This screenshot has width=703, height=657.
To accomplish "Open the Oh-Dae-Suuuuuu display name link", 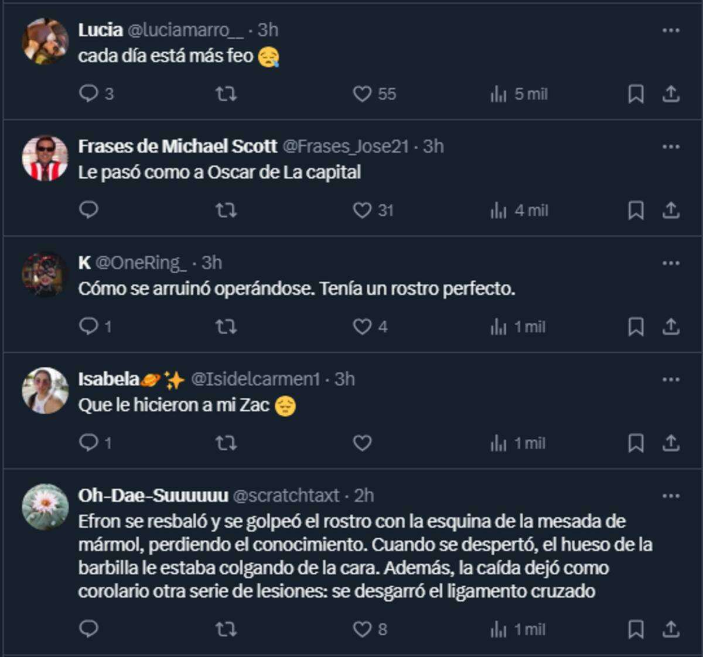I will coord(153,496).
